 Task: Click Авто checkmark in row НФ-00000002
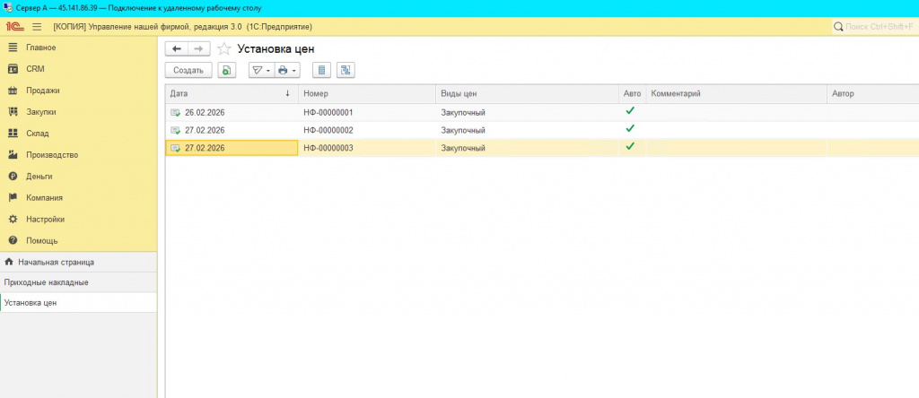tap(630, 128)
